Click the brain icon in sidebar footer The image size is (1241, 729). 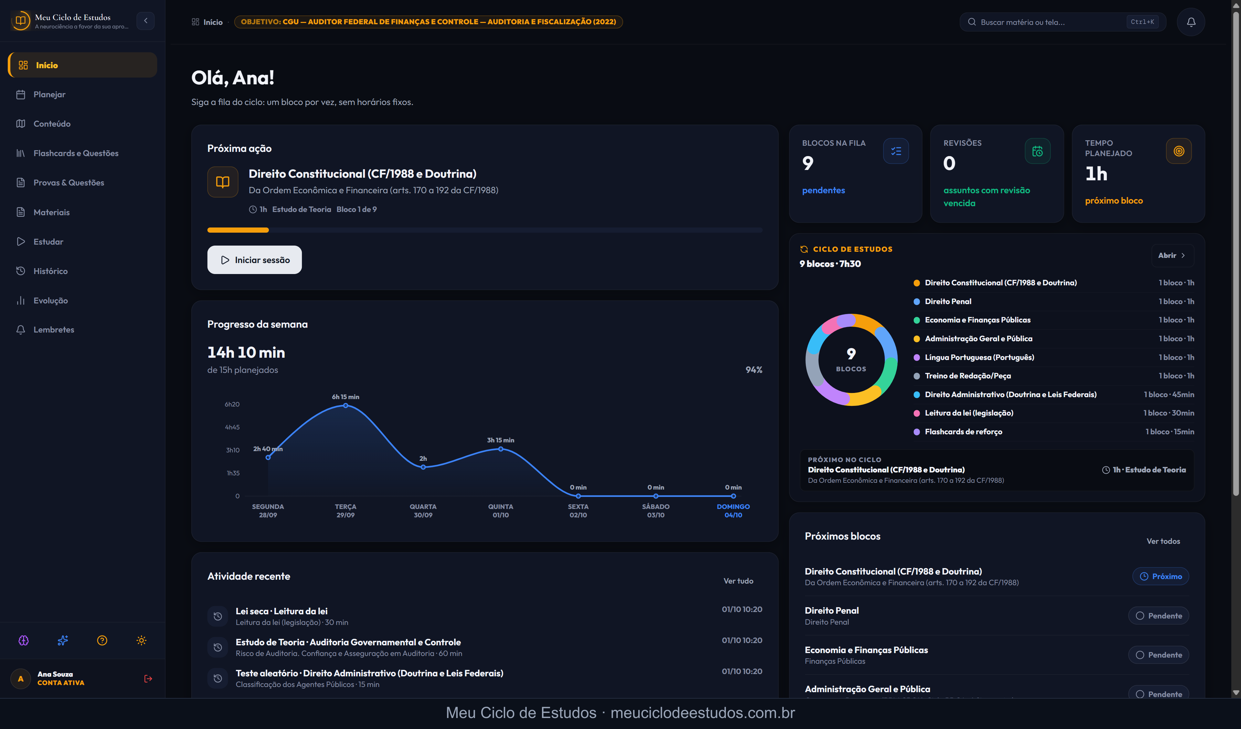[24, 640]
